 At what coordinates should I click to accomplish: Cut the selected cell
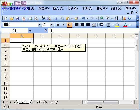pyautogui.click(x=56, y=18)
